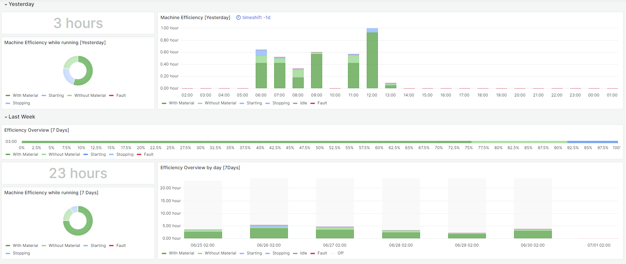Open Machine Efficiency [Yesterday] panel title menu
626x264 pixels.
(195, 18)
